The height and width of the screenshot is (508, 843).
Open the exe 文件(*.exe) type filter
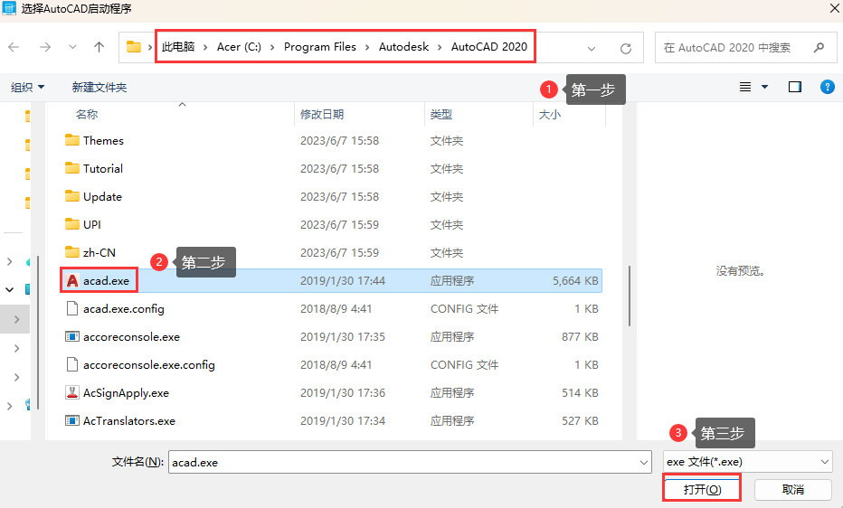pos(748,462)
